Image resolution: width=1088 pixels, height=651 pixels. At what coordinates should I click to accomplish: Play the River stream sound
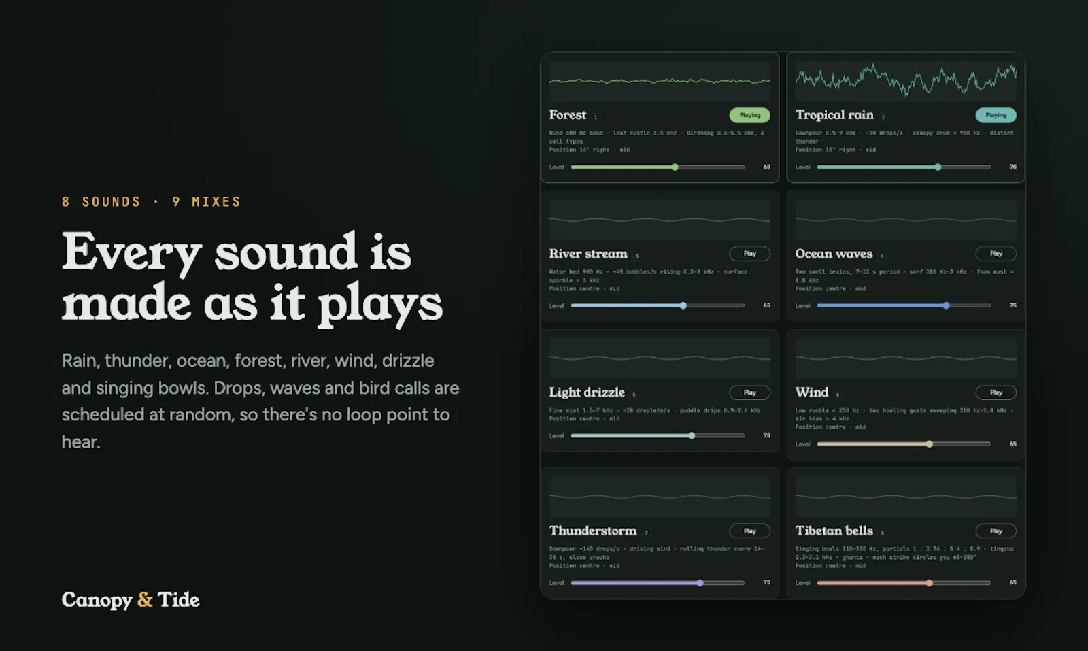pos(749,254)
